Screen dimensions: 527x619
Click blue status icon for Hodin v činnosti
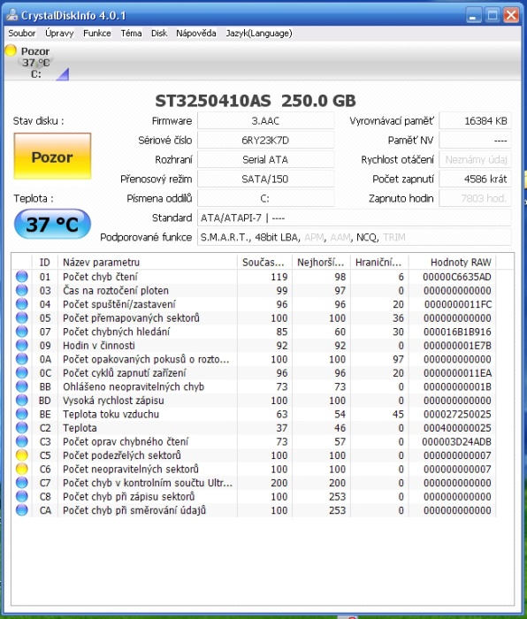22,345
